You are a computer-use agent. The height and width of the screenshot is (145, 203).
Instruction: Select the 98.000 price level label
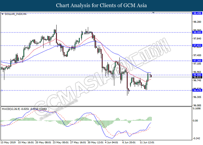coord(197,32)
